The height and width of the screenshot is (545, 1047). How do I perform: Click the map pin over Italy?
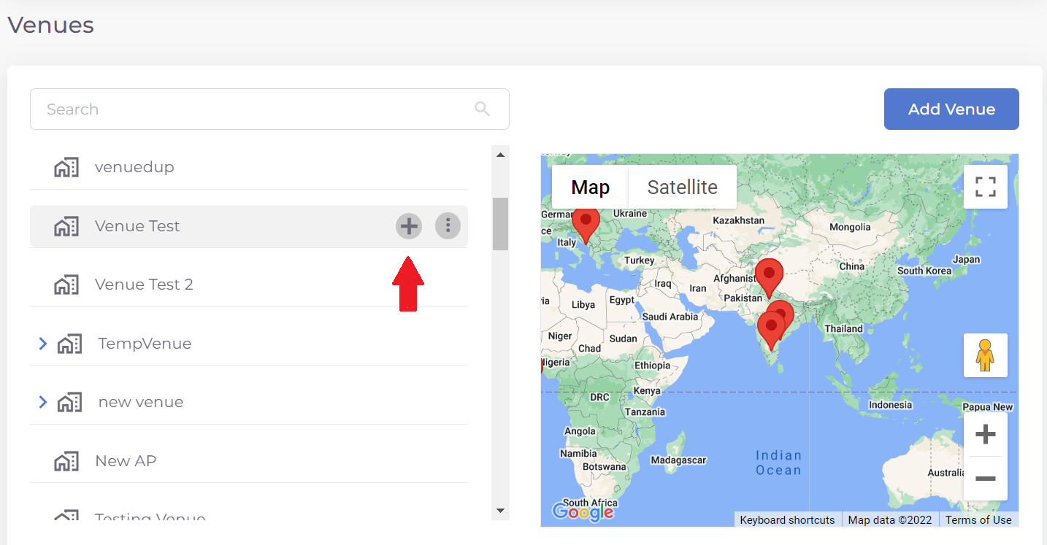click(x=585, y=223)
